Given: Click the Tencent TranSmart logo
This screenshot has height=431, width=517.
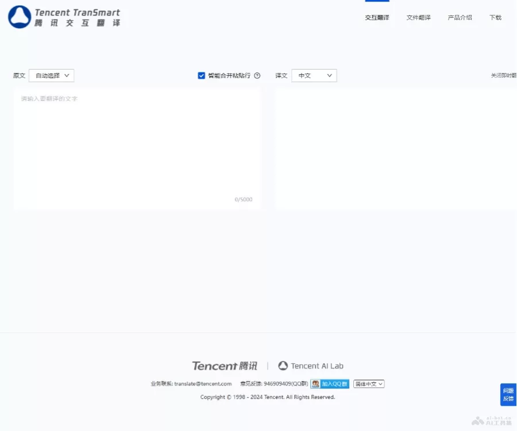Looking at the screenshot, I should (64, 17).
